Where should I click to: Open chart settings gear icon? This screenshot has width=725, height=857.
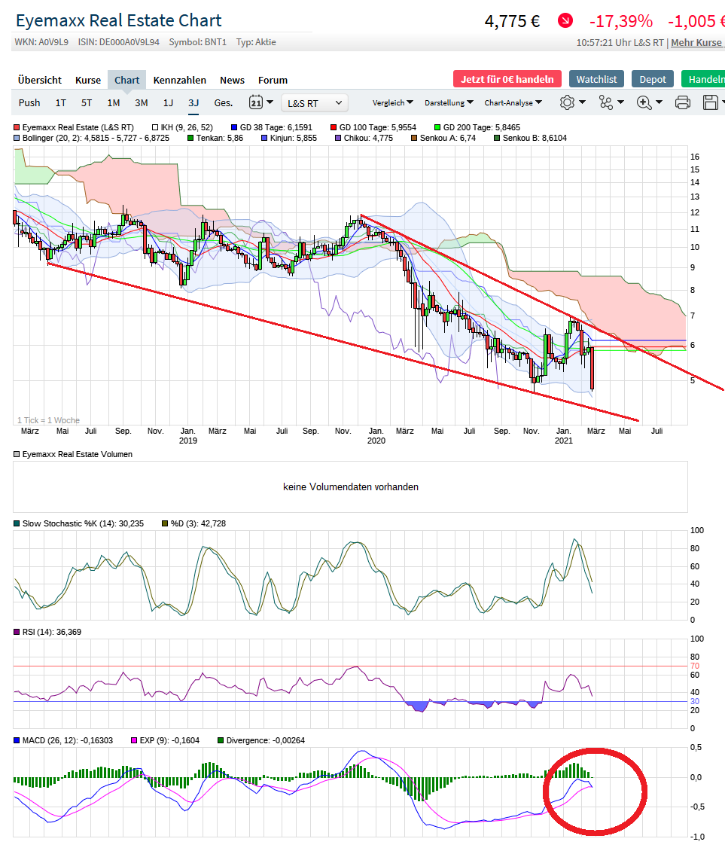pos(567,102)
